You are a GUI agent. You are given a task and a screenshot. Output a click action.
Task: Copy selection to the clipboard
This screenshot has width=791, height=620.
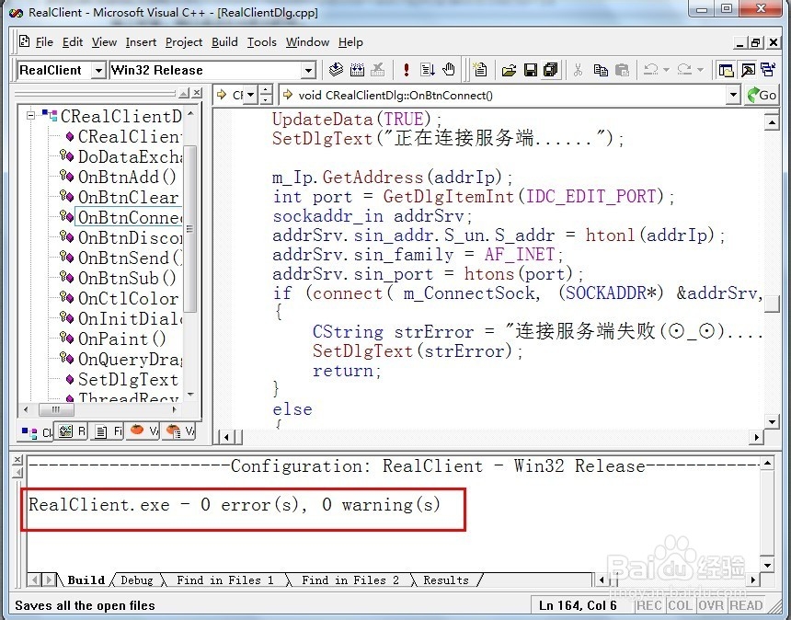(x=600, y=70)
